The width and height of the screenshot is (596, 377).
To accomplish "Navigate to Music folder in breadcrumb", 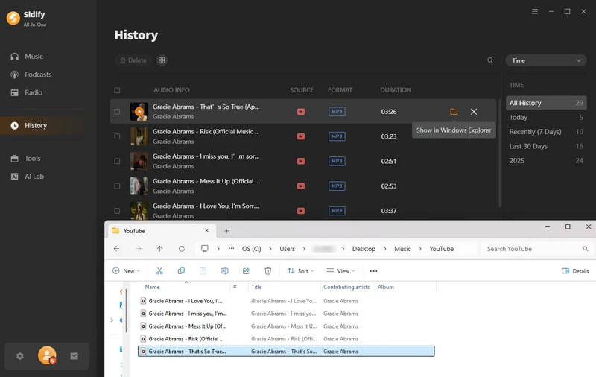I will pos(402,249).
